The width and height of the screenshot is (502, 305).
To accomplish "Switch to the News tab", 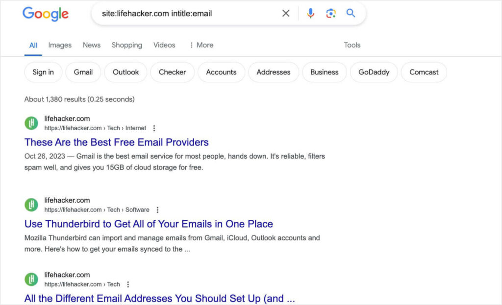I will [x=91, y=45].
